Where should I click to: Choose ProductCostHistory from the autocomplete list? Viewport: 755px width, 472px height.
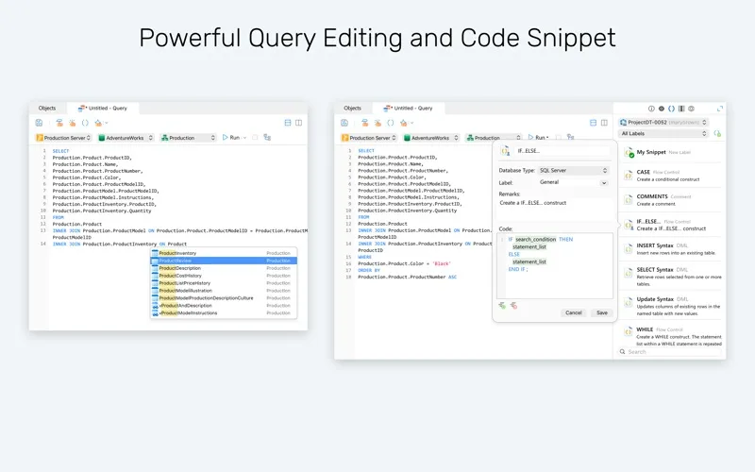[x=224, y=276]
